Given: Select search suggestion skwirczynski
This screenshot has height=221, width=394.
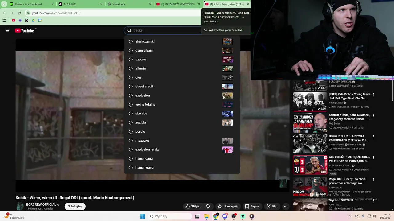Looking at the screenshot, I should point(182,41).
